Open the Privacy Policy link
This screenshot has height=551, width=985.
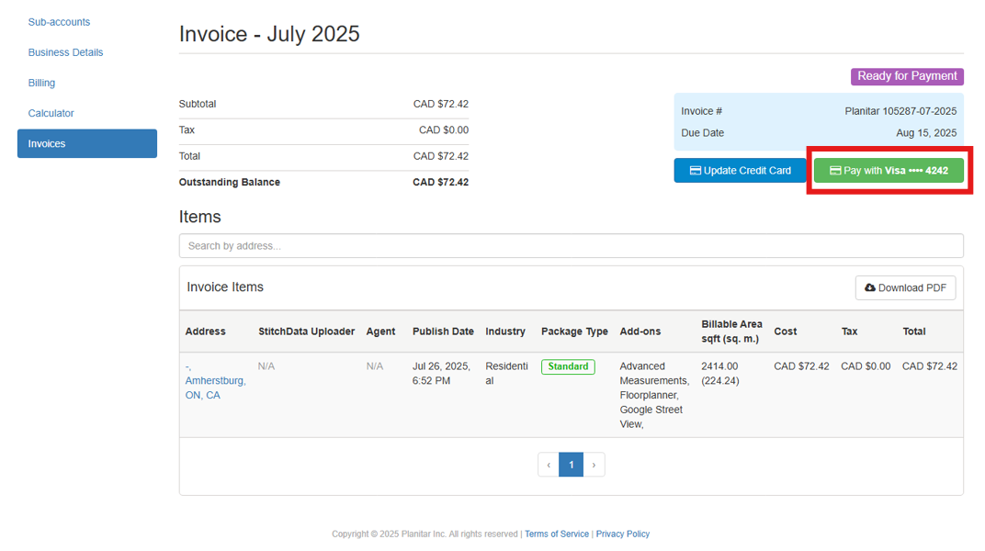pos(622,534)
